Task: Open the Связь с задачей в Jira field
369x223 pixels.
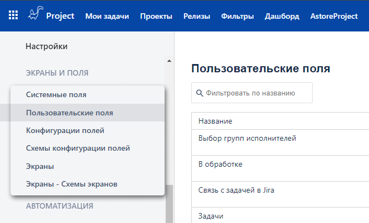Action: [280, 194]
